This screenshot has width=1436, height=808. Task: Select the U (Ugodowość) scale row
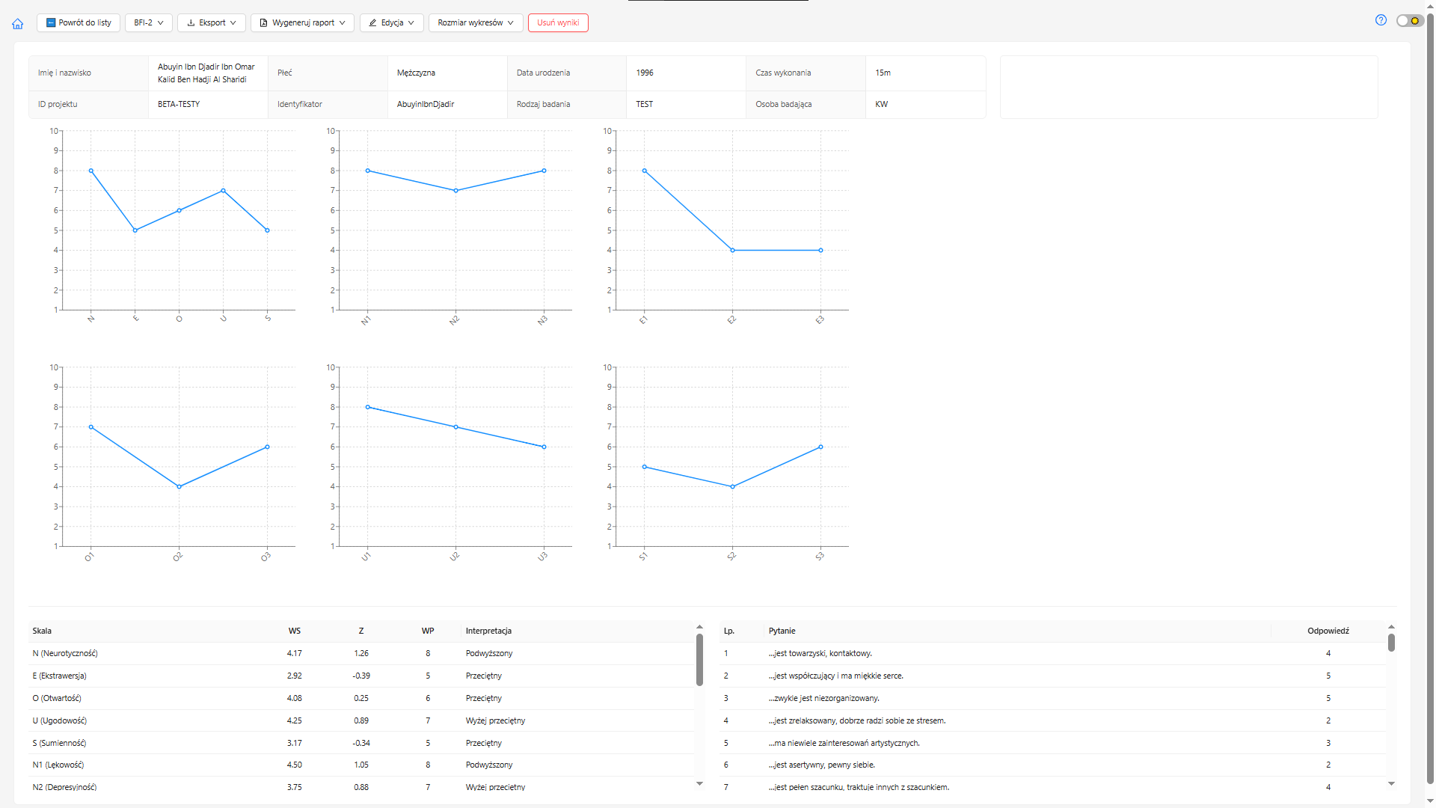click(x=363, y=720)
